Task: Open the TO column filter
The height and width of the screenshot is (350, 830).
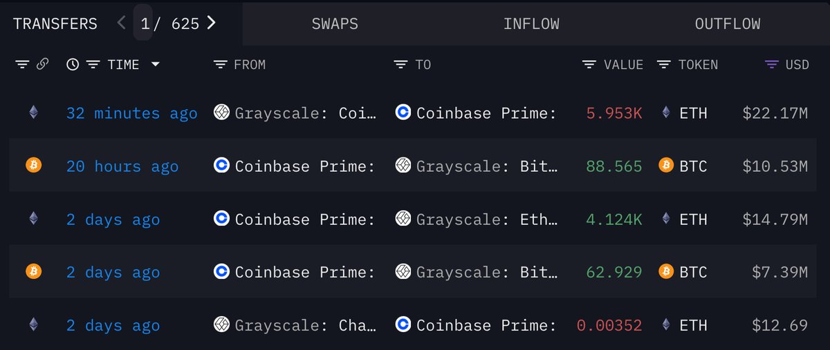Action: point(400,64)
